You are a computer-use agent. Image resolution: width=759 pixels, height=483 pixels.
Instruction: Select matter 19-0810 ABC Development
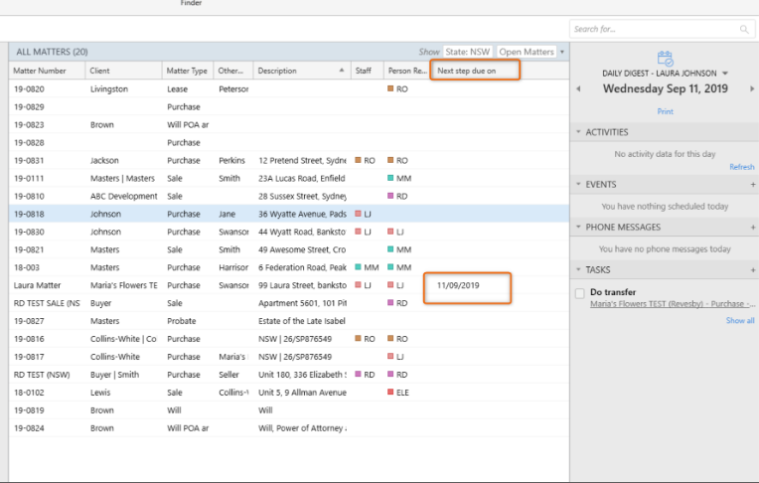288,196
